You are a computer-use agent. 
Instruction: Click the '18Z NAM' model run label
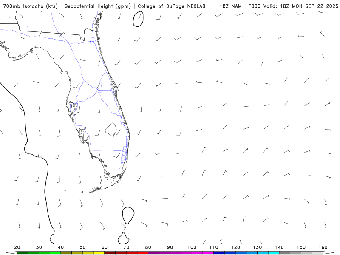[x=231, y=6]
